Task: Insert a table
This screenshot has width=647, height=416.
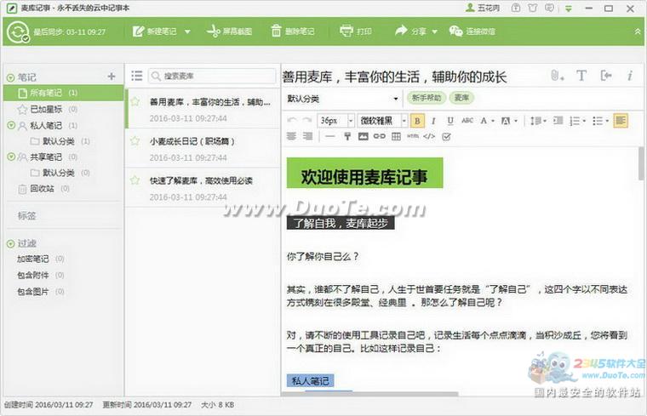Action: (396, 136)
